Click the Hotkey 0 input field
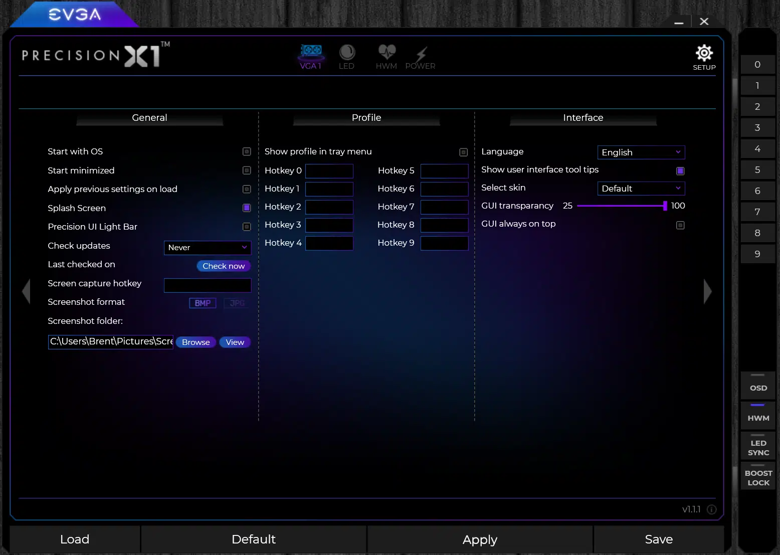Image resolution: width=780 pixels, height=555 pixels. pos(329,171)
